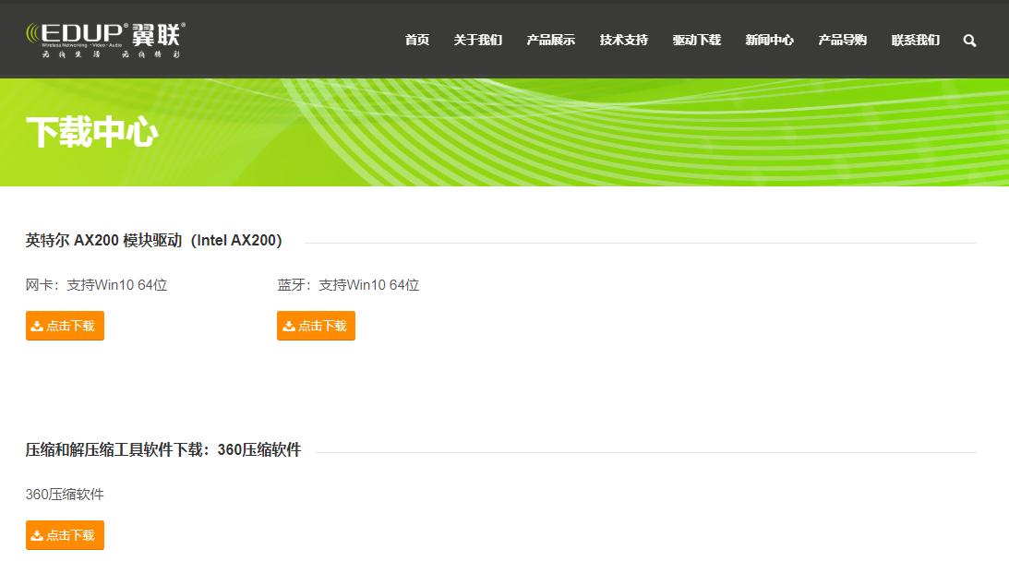Open the search magnifier icon
Screen dimensions: 1009x585
pos(969,41)
